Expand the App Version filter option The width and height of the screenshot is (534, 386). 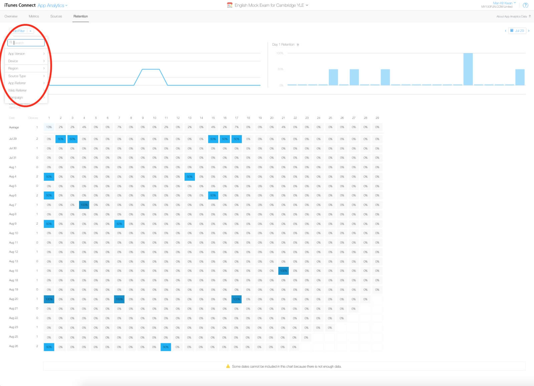coord(26,54)
